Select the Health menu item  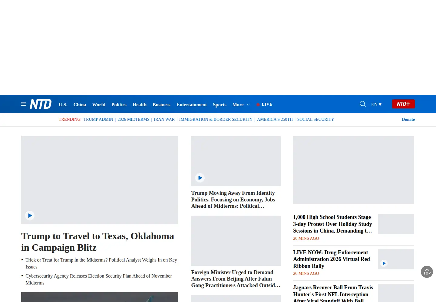pyautogui.click(x=139, y=104)
